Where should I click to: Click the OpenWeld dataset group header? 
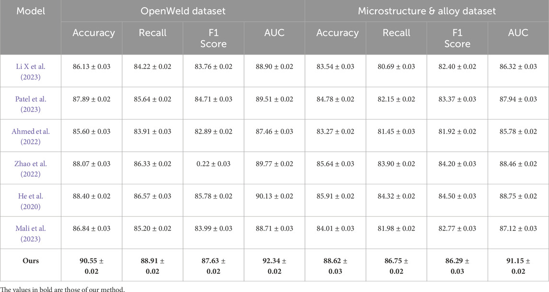[183, 11]
